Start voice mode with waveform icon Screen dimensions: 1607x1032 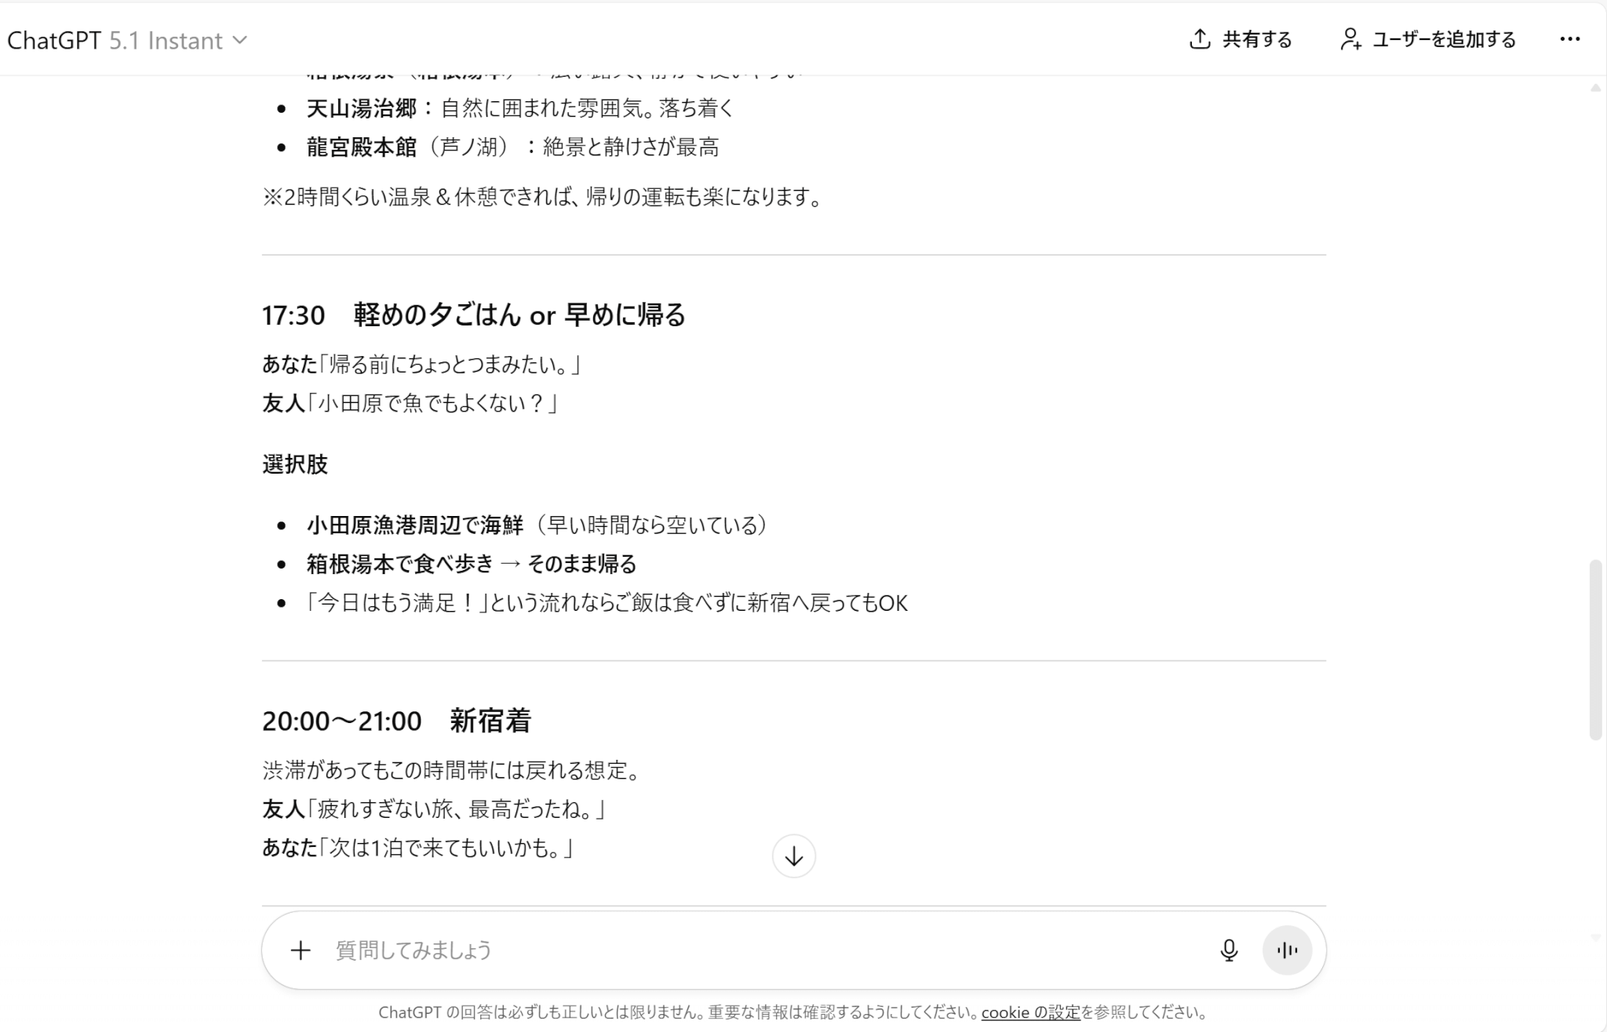[1287, 950]
